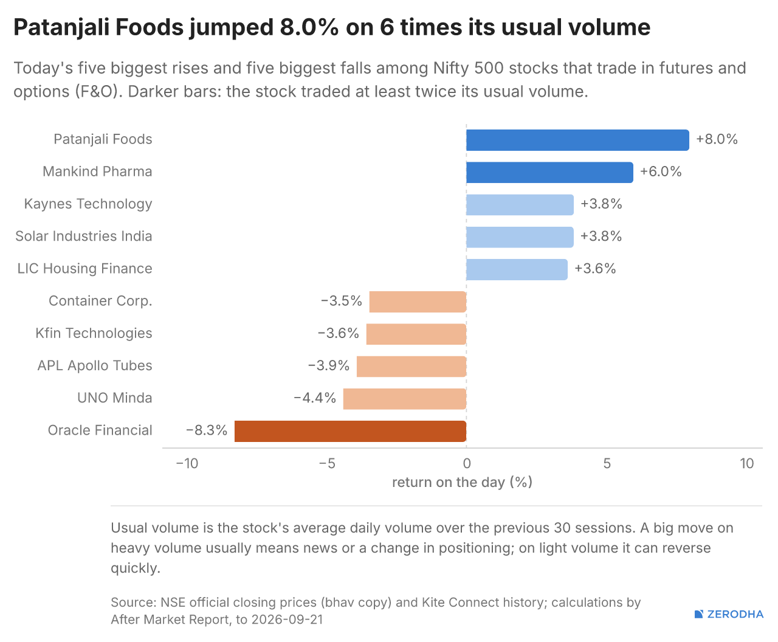Image resolution: width=778 pixels, height=642 pixels.
Task: Click the 'return on the day (%)' axis title
Action: click(x=462, y=482)
